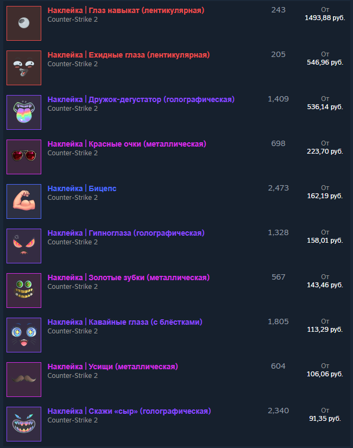353x448 pixels.
Task: Click quantity 1,805 for Кавайные глаза
Action: pyautogui.click(x=278, y=321)
